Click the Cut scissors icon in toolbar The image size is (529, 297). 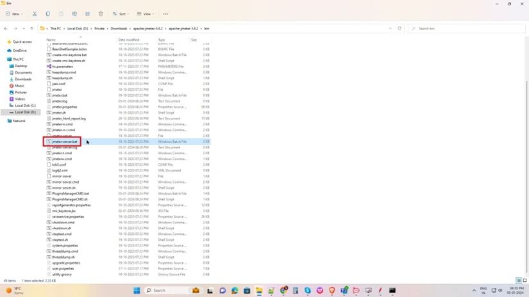click(x=35, y=13)
